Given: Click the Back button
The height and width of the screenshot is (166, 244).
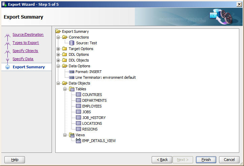Looking at the screenshot, I should click(x=162, y=160).
